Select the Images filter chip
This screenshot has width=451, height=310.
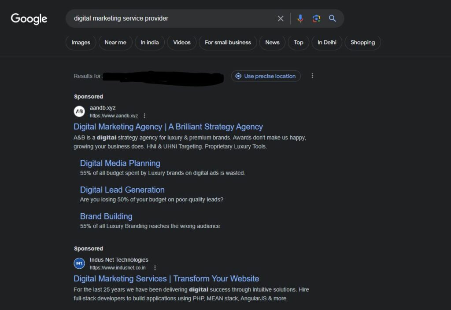click(81, 43)
